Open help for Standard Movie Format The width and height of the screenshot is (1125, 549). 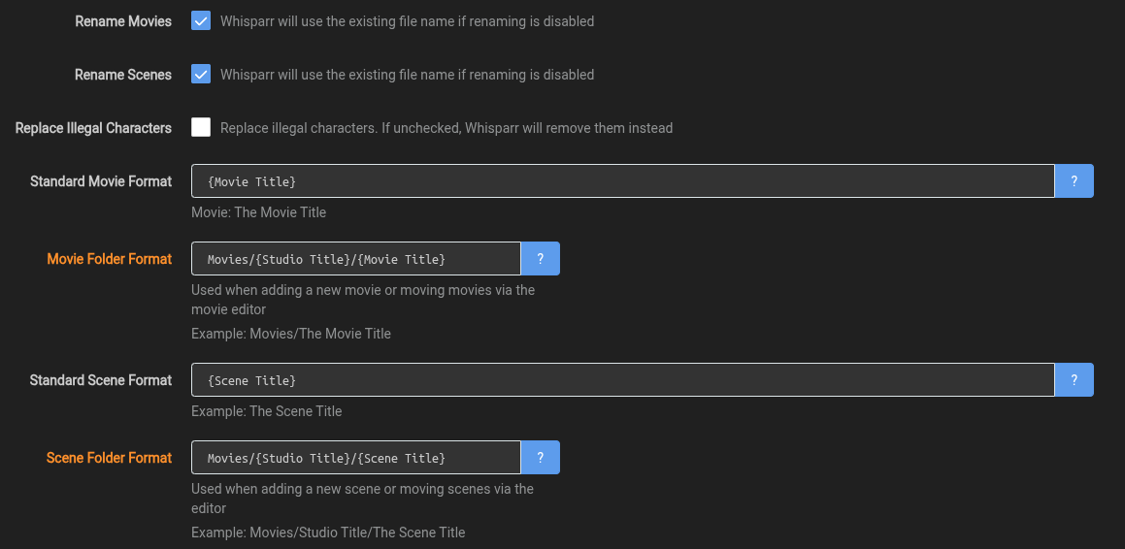pos(1074,181)
